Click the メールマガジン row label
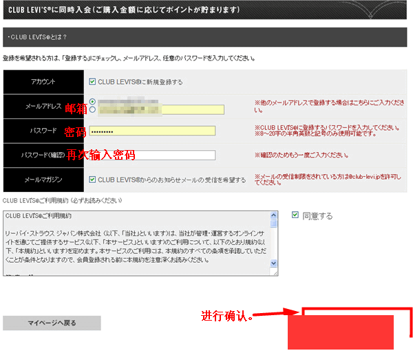The height and width of the screenshot is (353, 413). [x=43, y=180]
